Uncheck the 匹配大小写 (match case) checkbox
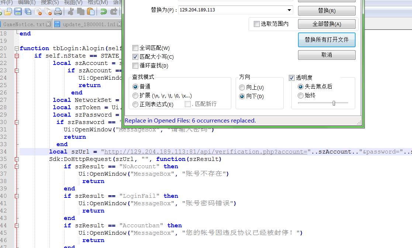Viewport: 412px width, 248px height. [135, 57]
